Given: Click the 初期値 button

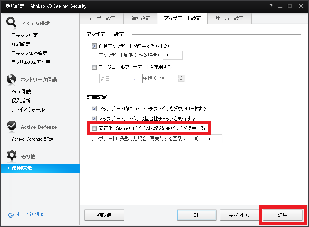Looking at the screenshot, I should (104, 215).
